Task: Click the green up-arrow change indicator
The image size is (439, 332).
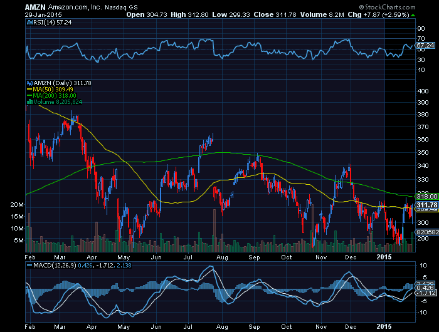Action: [413, 15]
